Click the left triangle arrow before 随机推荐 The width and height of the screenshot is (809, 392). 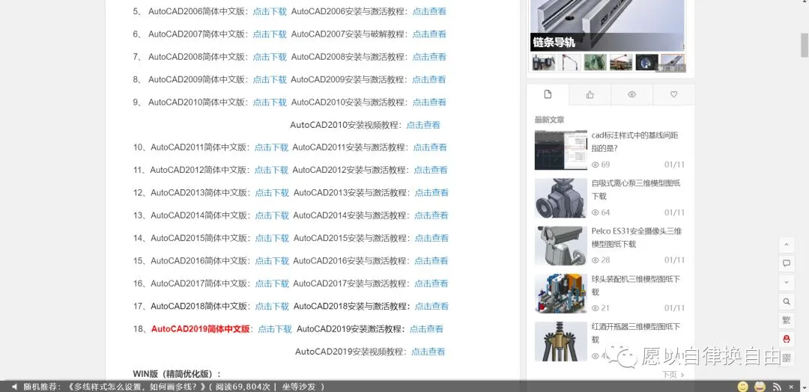(14, 386)
